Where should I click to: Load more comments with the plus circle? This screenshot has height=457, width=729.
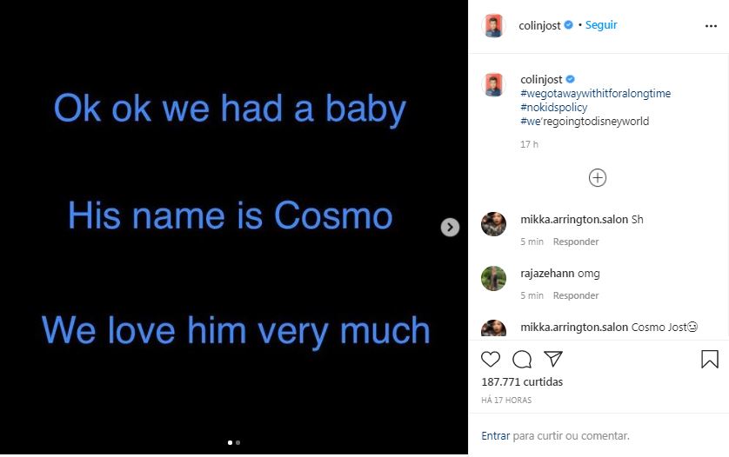[x=598, y=177]
